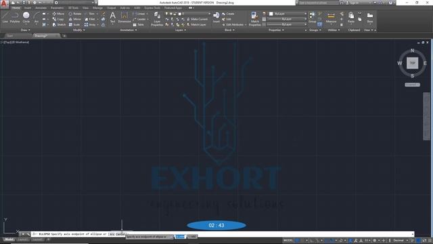433x244 pixels.
Task: Open the Annotate ribbon tab
Action: pos(41,8)
